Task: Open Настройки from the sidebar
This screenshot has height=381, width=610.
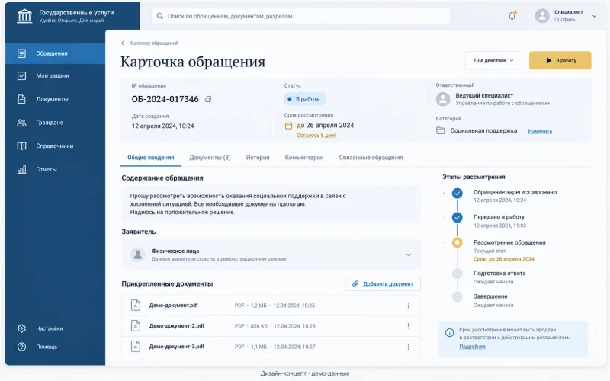Action: tap(55, 328)
